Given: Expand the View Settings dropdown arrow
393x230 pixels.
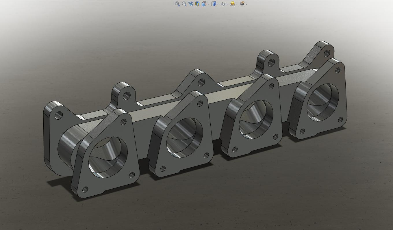Looking at the screenshot, I should 246,4.
